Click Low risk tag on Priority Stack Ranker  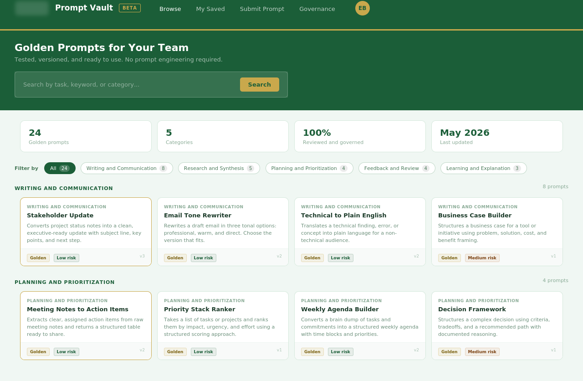pyautogui.click(x=204, y=352)
